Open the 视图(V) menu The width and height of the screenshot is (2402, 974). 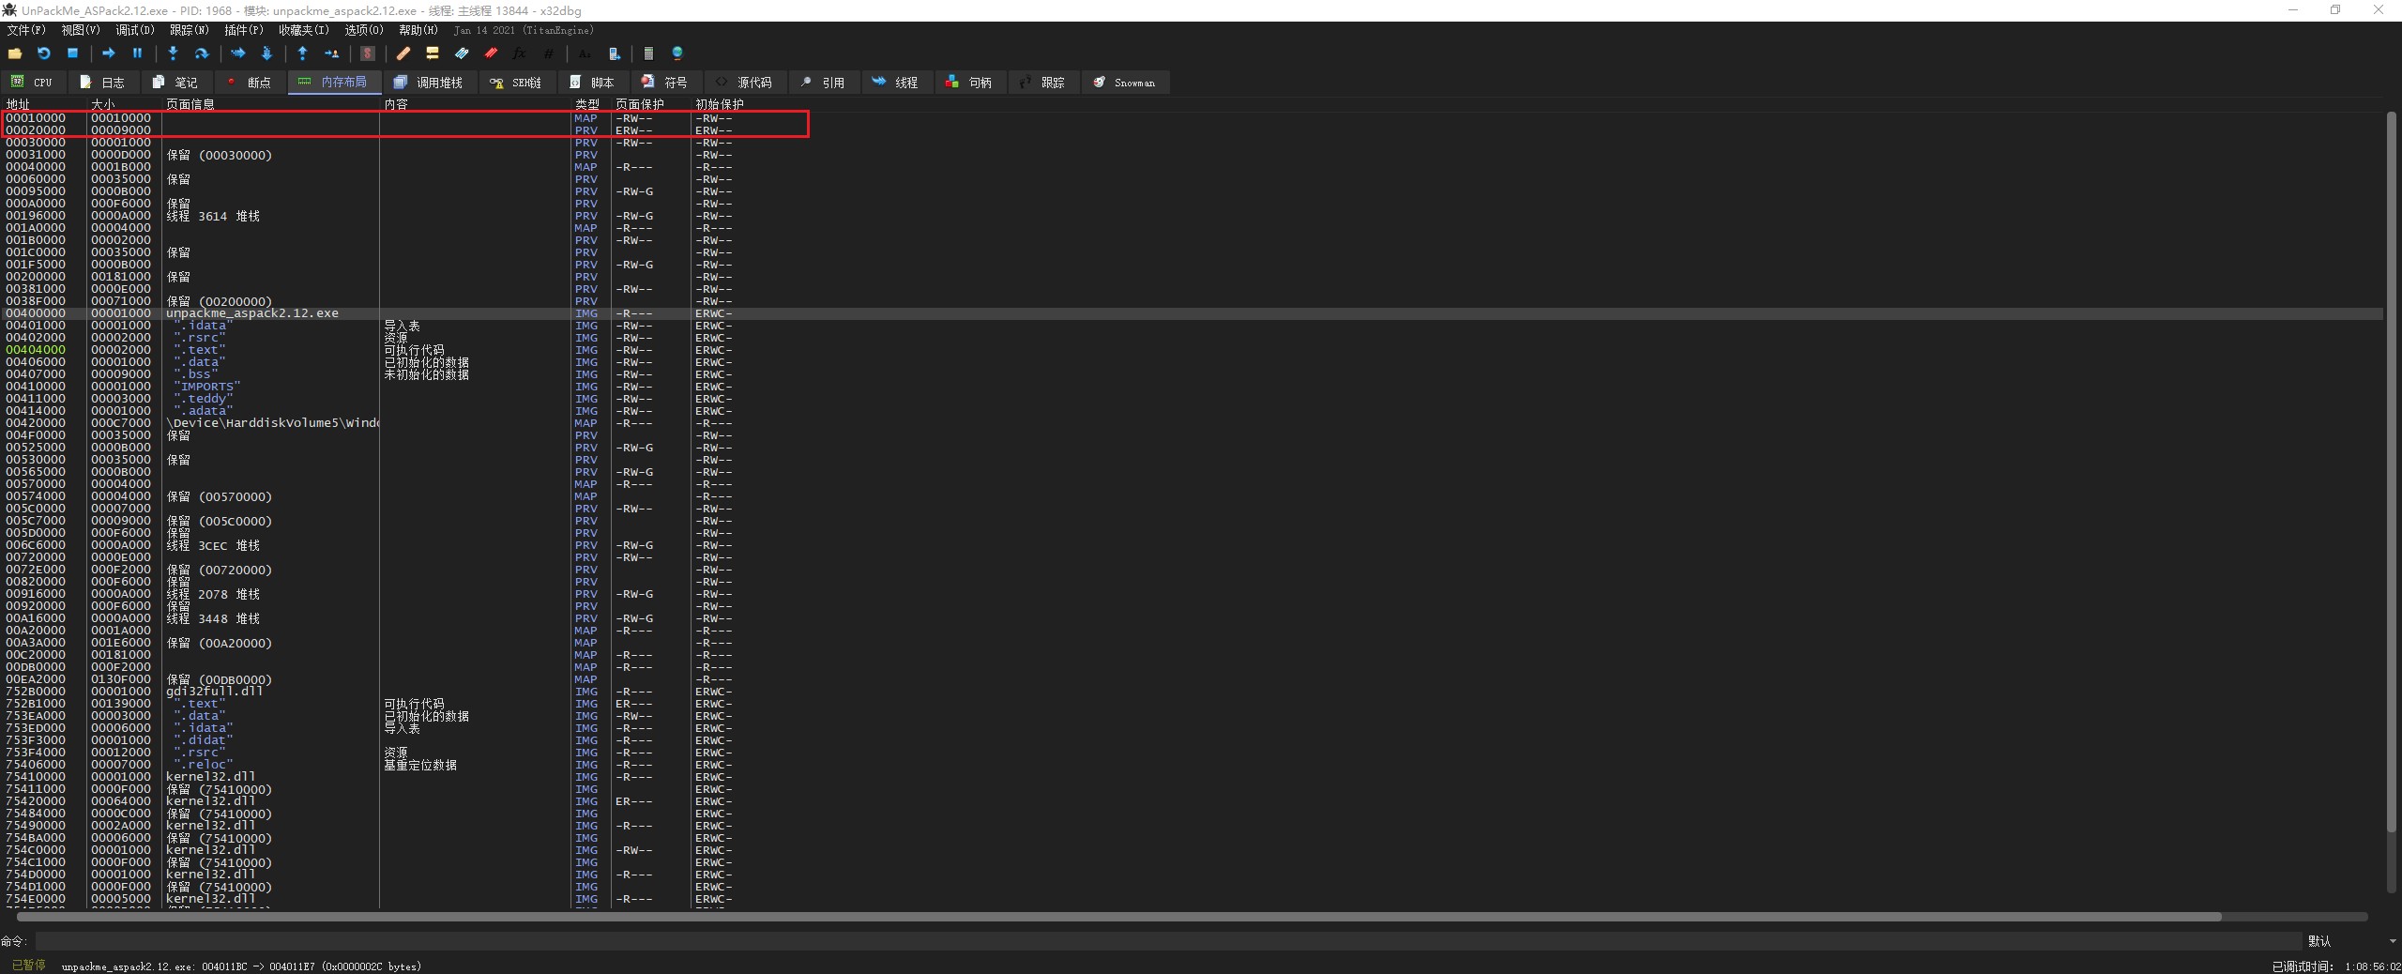click(81, 30)
